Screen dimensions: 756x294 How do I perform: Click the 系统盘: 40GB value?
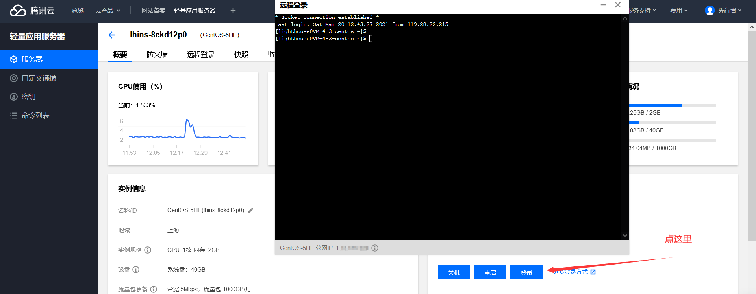pyautogui.click(x=186, y=270)
